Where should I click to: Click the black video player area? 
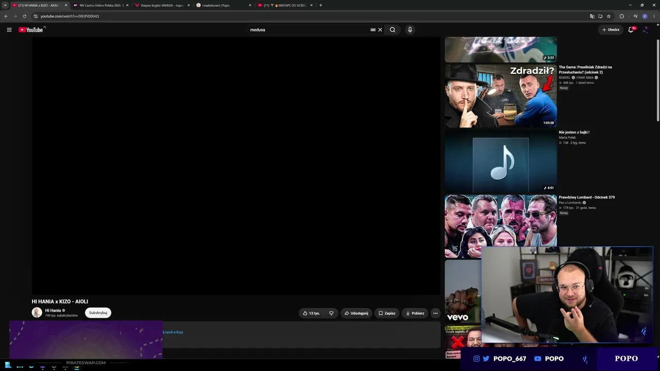236,166
